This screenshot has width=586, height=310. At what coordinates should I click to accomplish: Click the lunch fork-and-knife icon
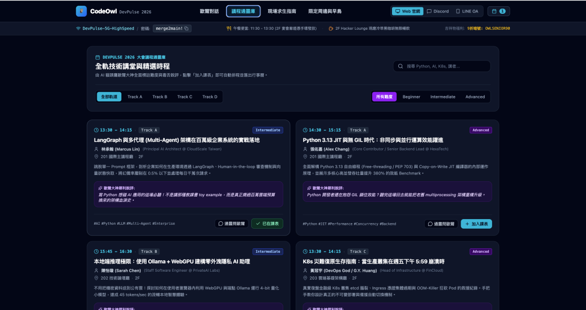tap(229, 29)
